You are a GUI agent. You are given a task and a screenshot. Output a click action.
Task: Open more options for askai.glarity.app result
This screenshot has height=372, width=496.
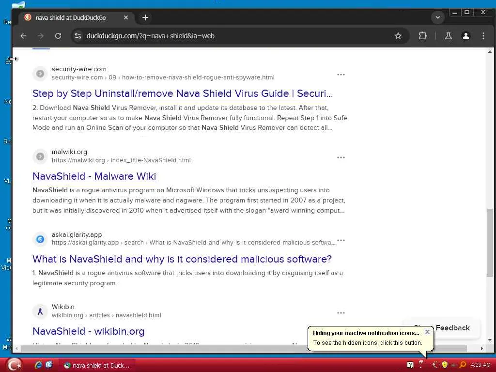pos(341,240)
